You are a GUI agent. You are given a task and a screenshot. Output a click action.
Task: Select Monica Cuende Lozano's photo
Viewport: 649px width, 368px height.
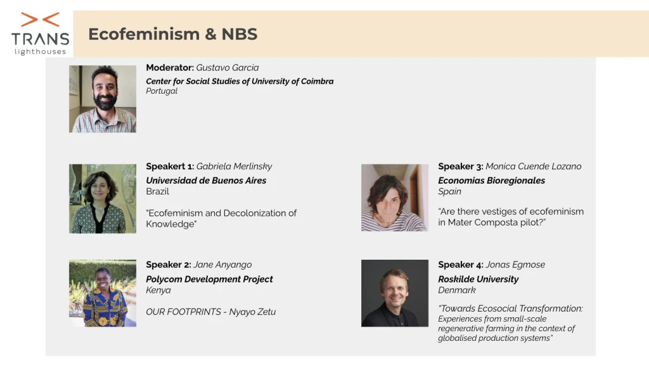click(x=395, y=198)
